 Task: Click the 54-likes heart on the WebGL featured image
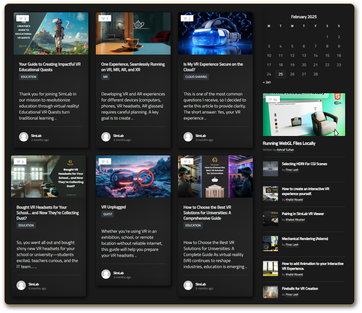(x=269, y=100)
